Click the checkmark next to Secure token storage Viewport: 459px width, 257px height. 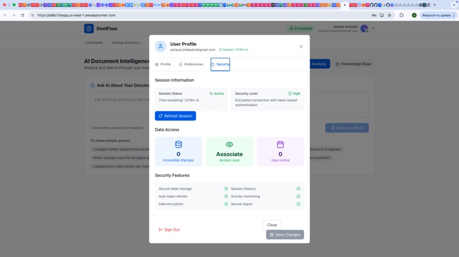click(x=226, y=189)
